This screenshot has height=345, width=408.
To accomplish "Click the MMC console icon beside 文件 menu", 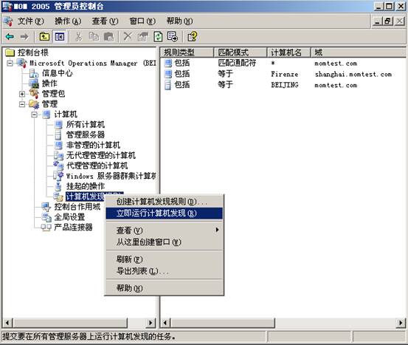I will point(8,21).
